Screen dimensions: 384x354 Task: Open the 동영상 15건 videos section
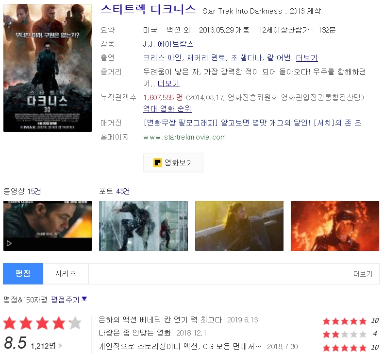tap(22, 191)
